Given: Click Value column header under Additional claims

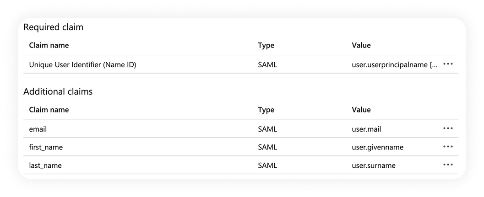Looking at the screenshot, I should [x=361, y=110].
